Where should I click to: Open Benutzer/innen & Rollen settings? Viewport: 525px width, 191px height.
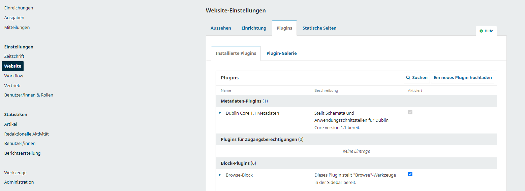[29, 95]
